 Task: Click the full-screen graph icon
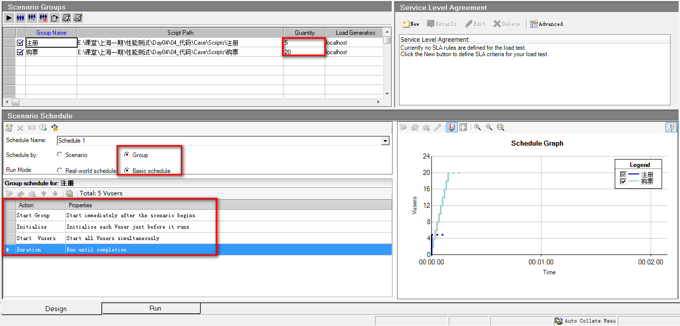[x=463, y=127]
